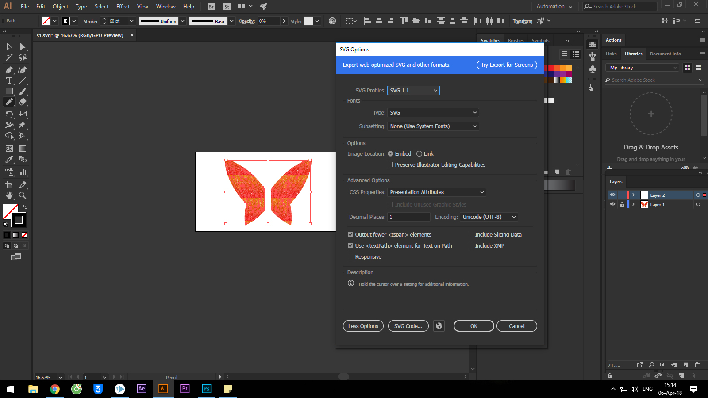Screen dimensions: 708x398
Task: Select the Paintbrush tool
Action: 23,91
